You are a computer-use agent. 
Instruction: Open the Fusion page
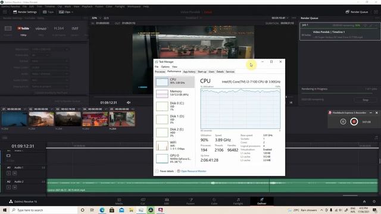pos(190,201)
